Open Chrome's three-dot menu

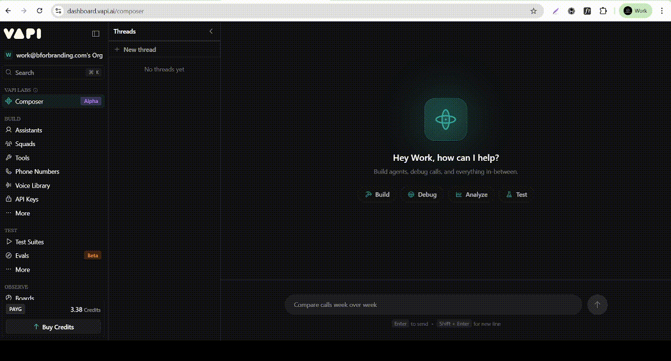[662, 11]
